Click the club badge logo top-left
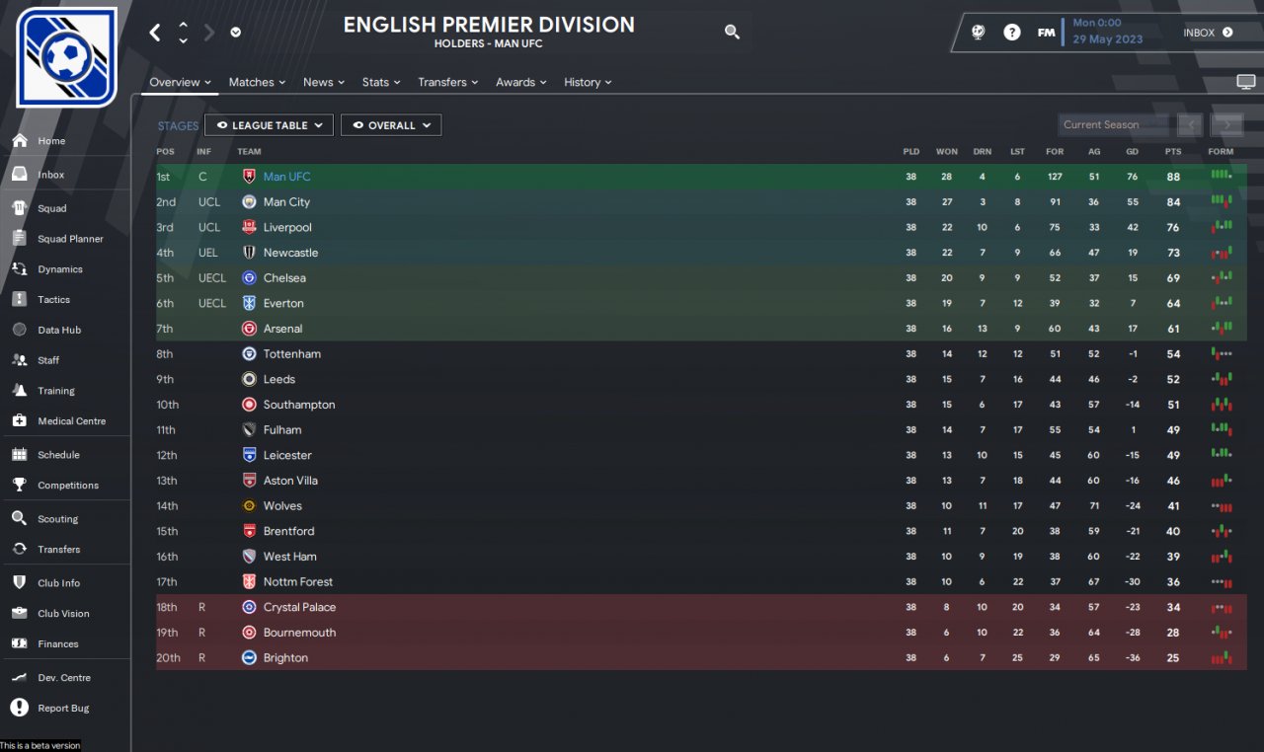The height and width of the screenshot is (752, 1264). click(66, 57)
